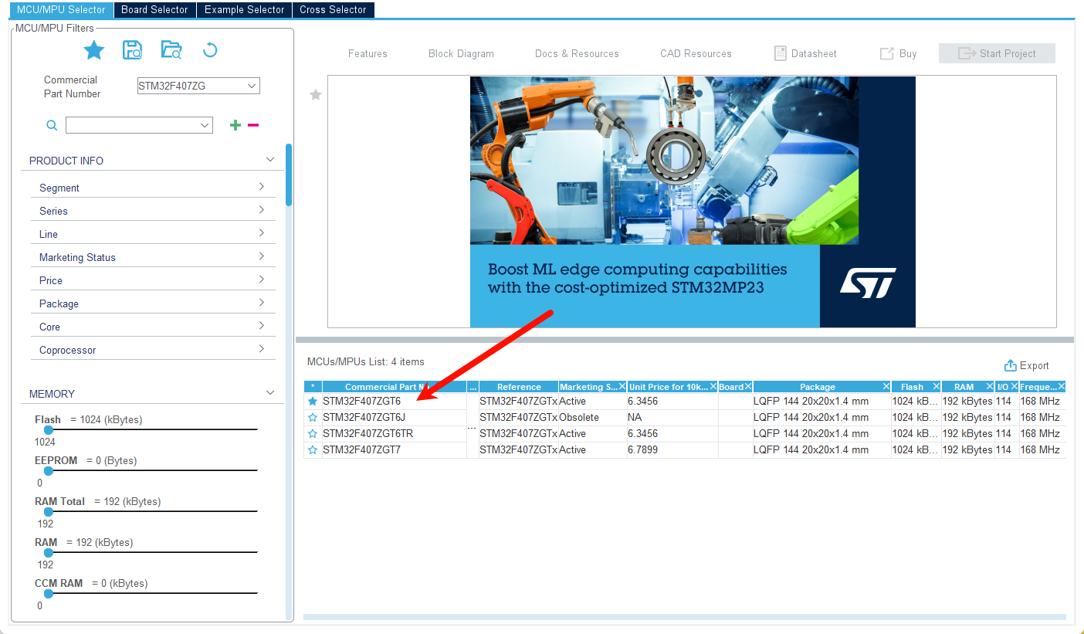Click the magnifier search icon
Viewport: 1084px width, 634px height.
52,125
